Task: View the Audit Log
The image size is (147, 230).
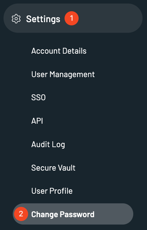Action: [48, 145]
